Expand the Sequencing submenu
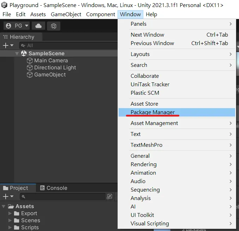 [177, 190]
